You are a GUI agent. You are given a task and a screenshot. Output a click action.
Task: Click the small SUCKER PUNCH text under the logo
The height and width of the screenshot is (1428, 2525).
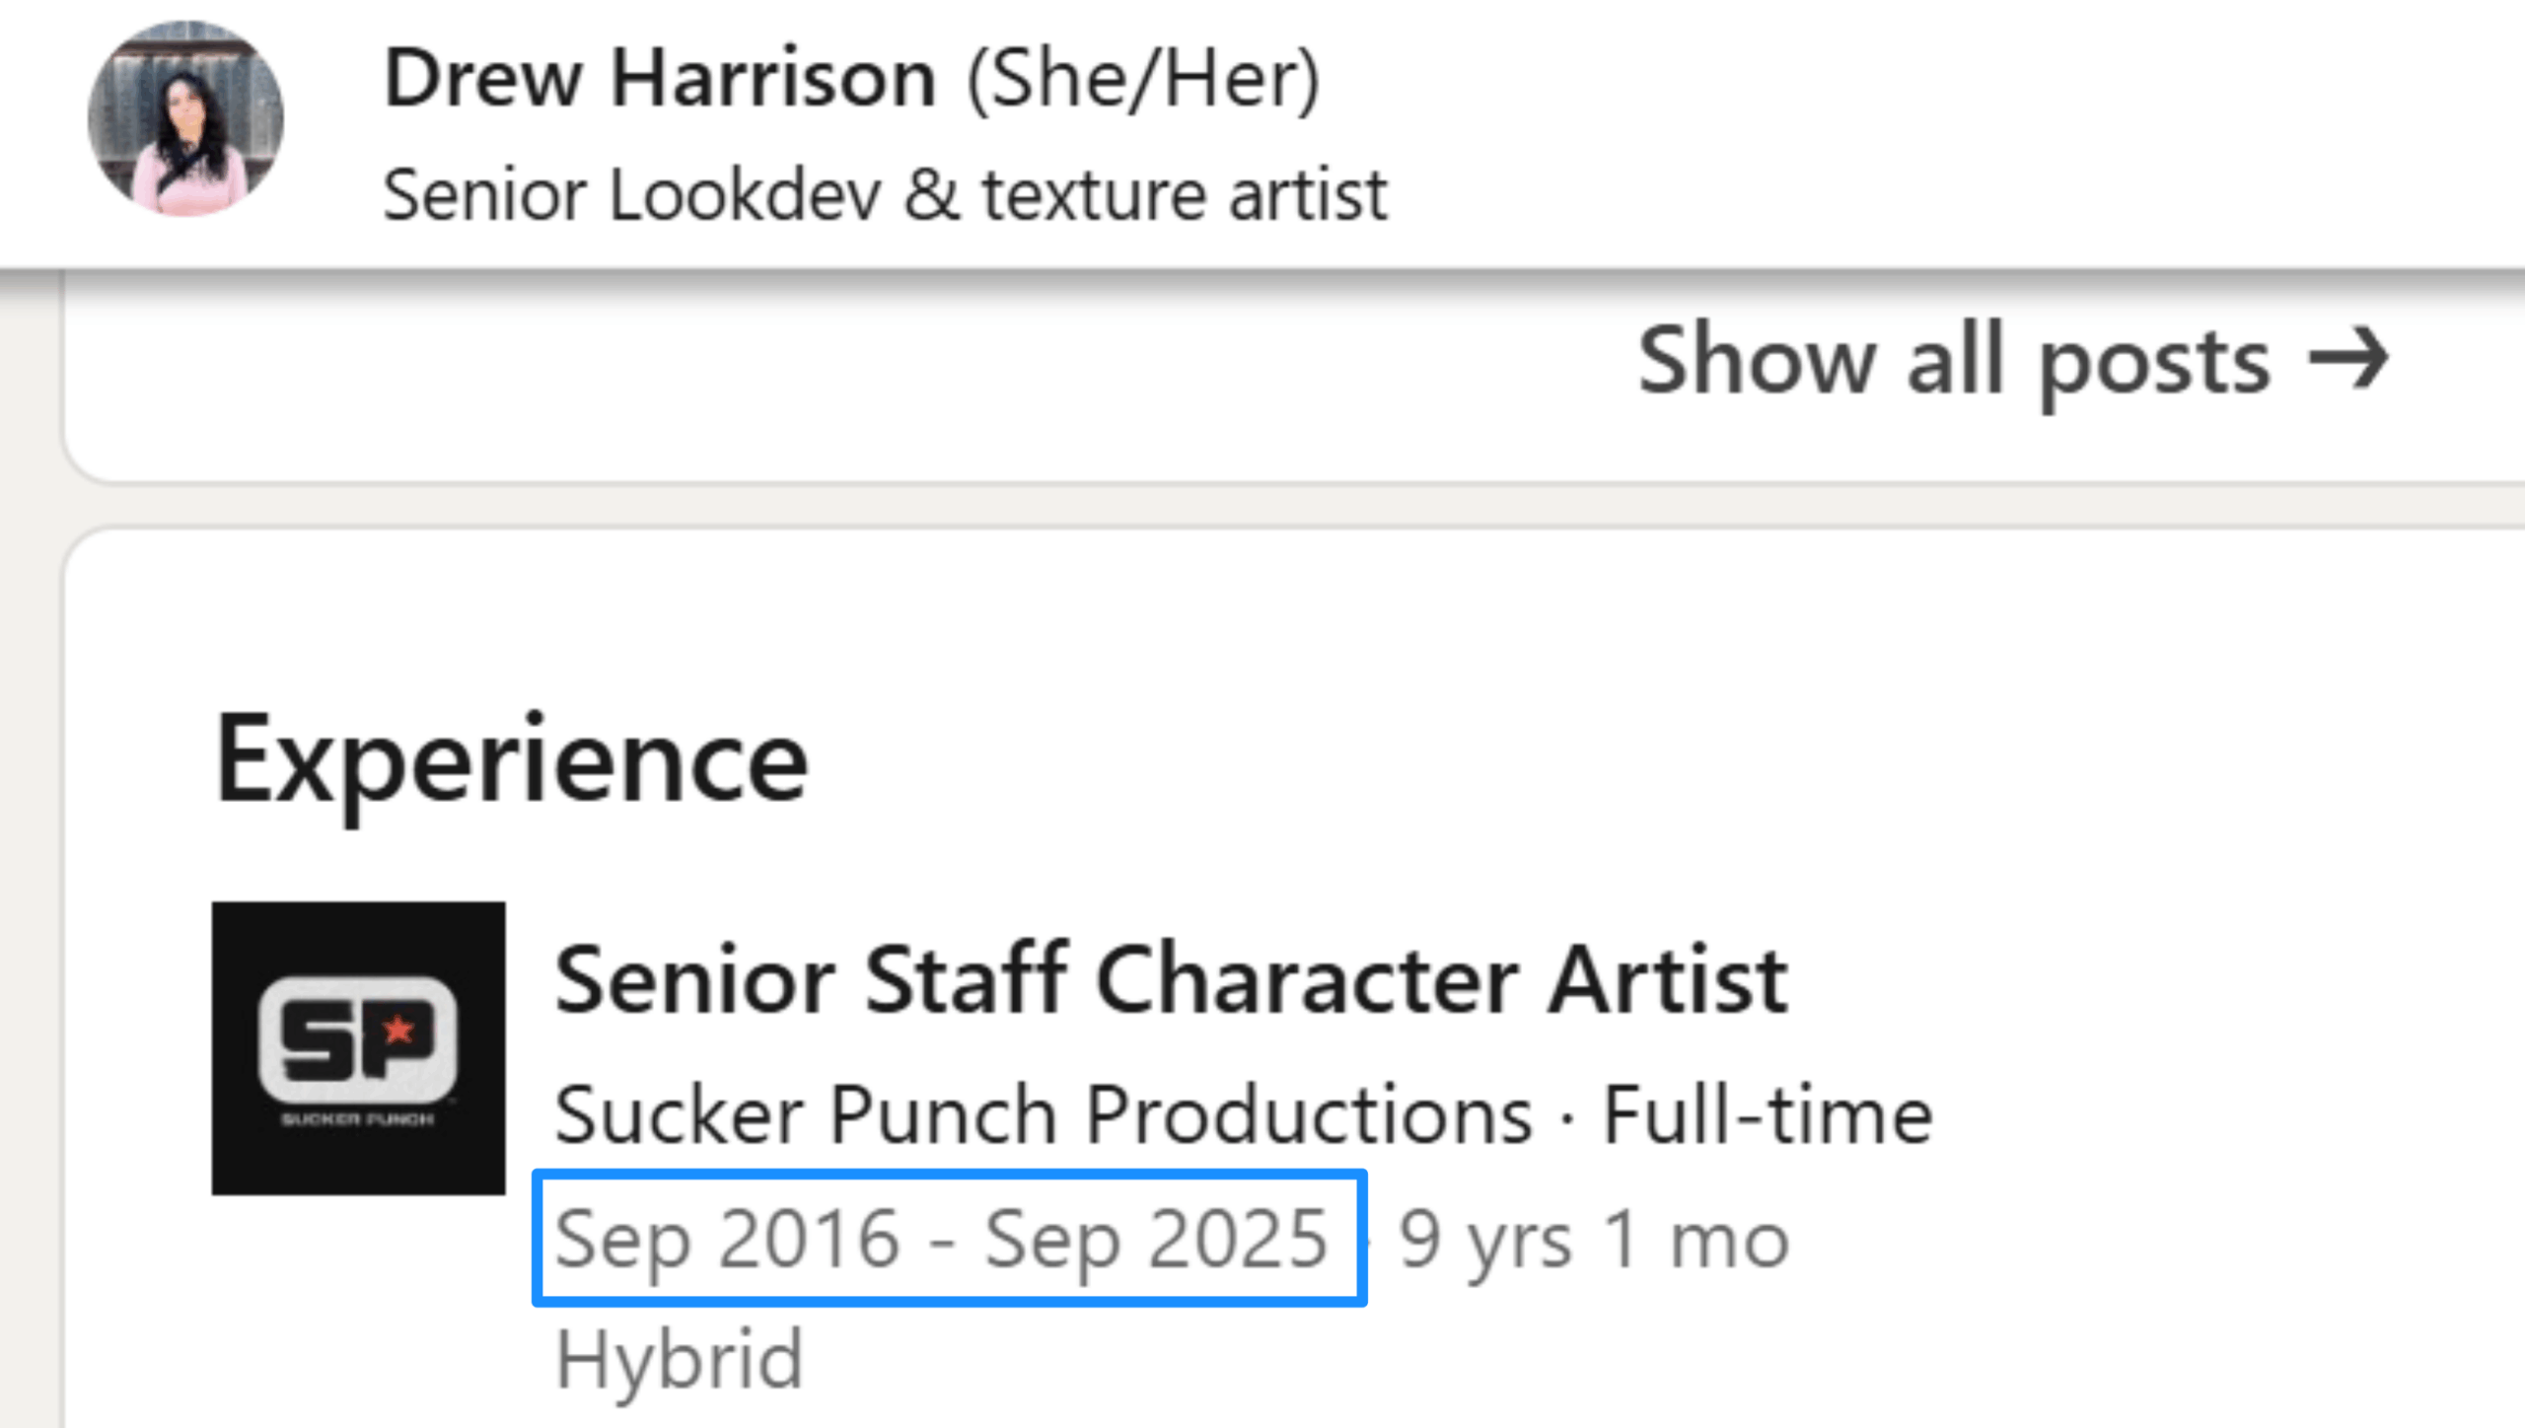coord(357,1119)
